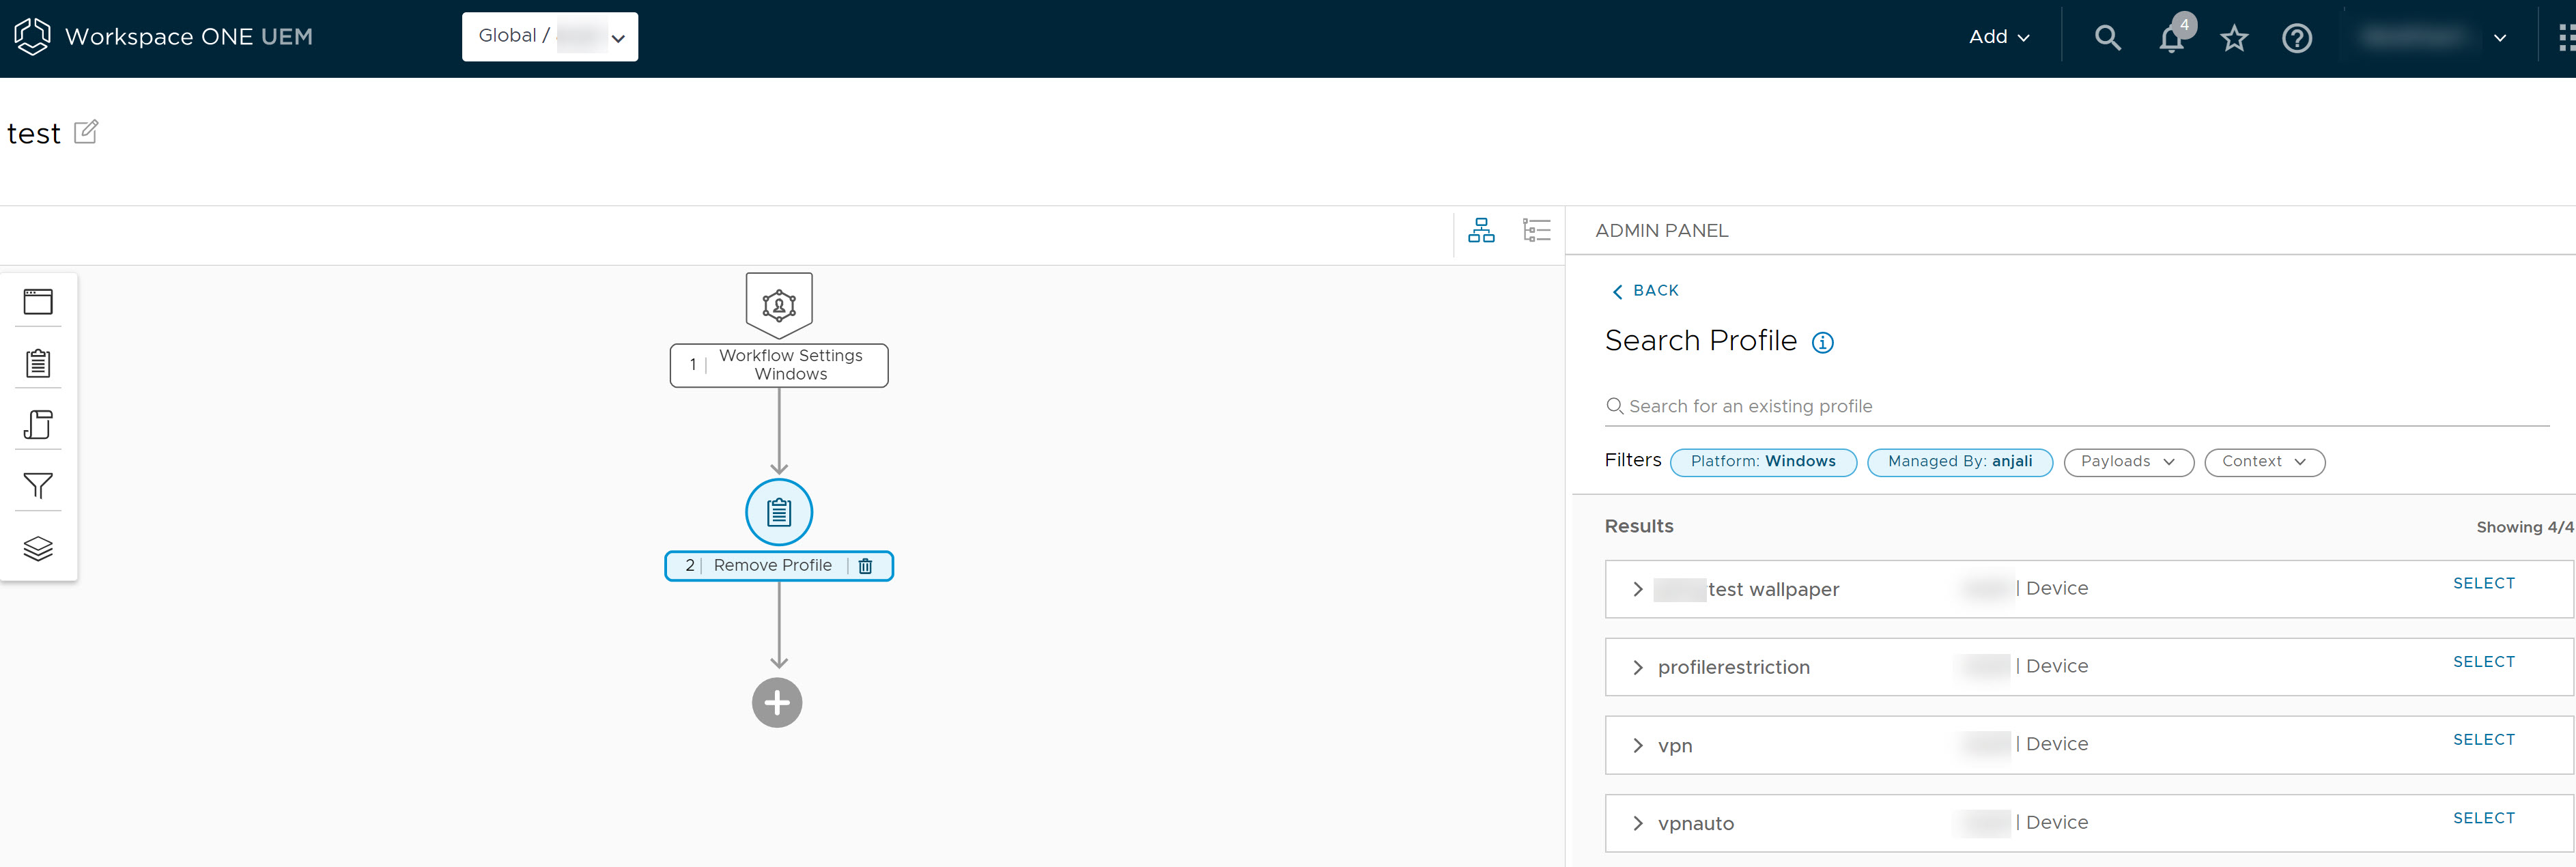The width and height of the screenshot is (2576, 867).
Task: Expand the vpn profile row
Action: tap(1637, 745)
